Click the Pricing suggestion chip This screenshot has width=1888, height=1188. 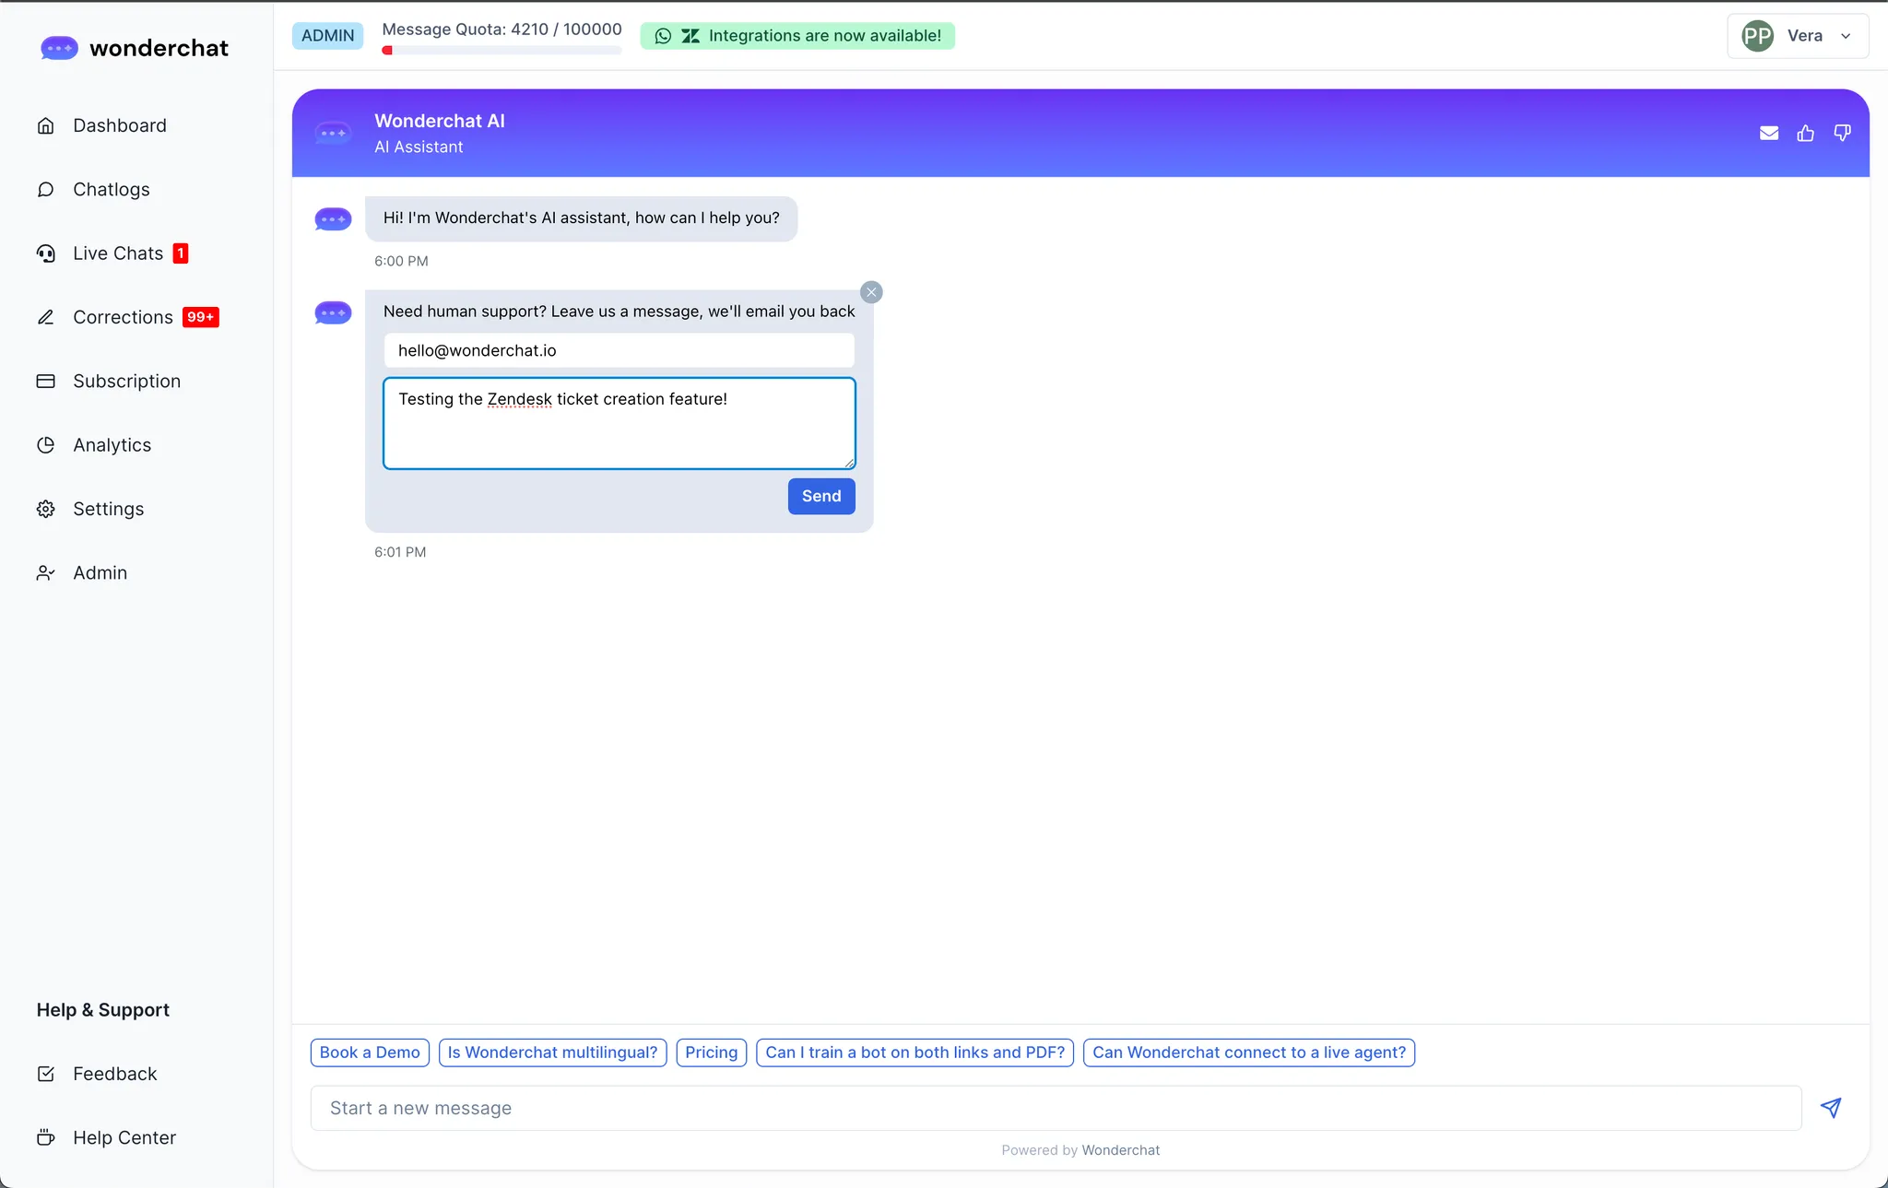711,1053
